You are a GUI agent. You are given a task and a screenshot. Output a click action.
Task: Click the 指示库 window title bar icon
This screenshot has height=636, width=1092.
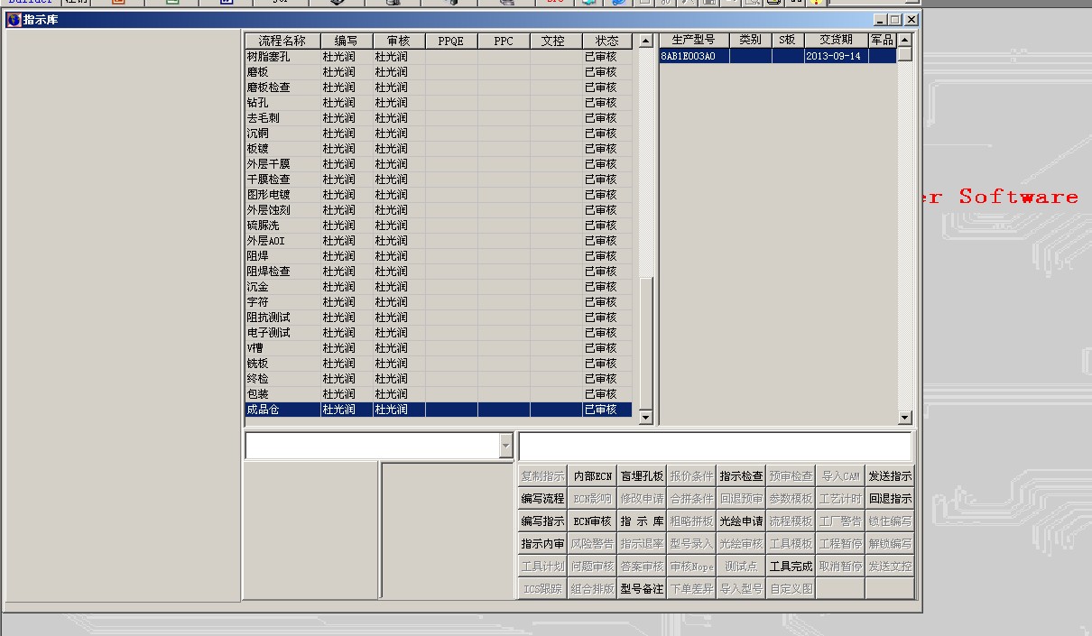pos(14,20)
